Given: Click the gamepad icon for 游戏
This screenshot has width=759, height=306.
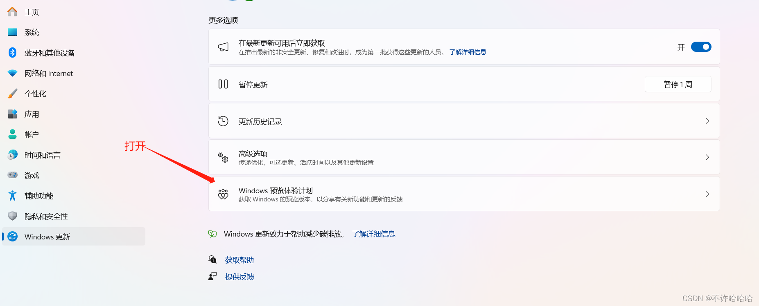Looking at the screenshot, I should click(12, 175).
